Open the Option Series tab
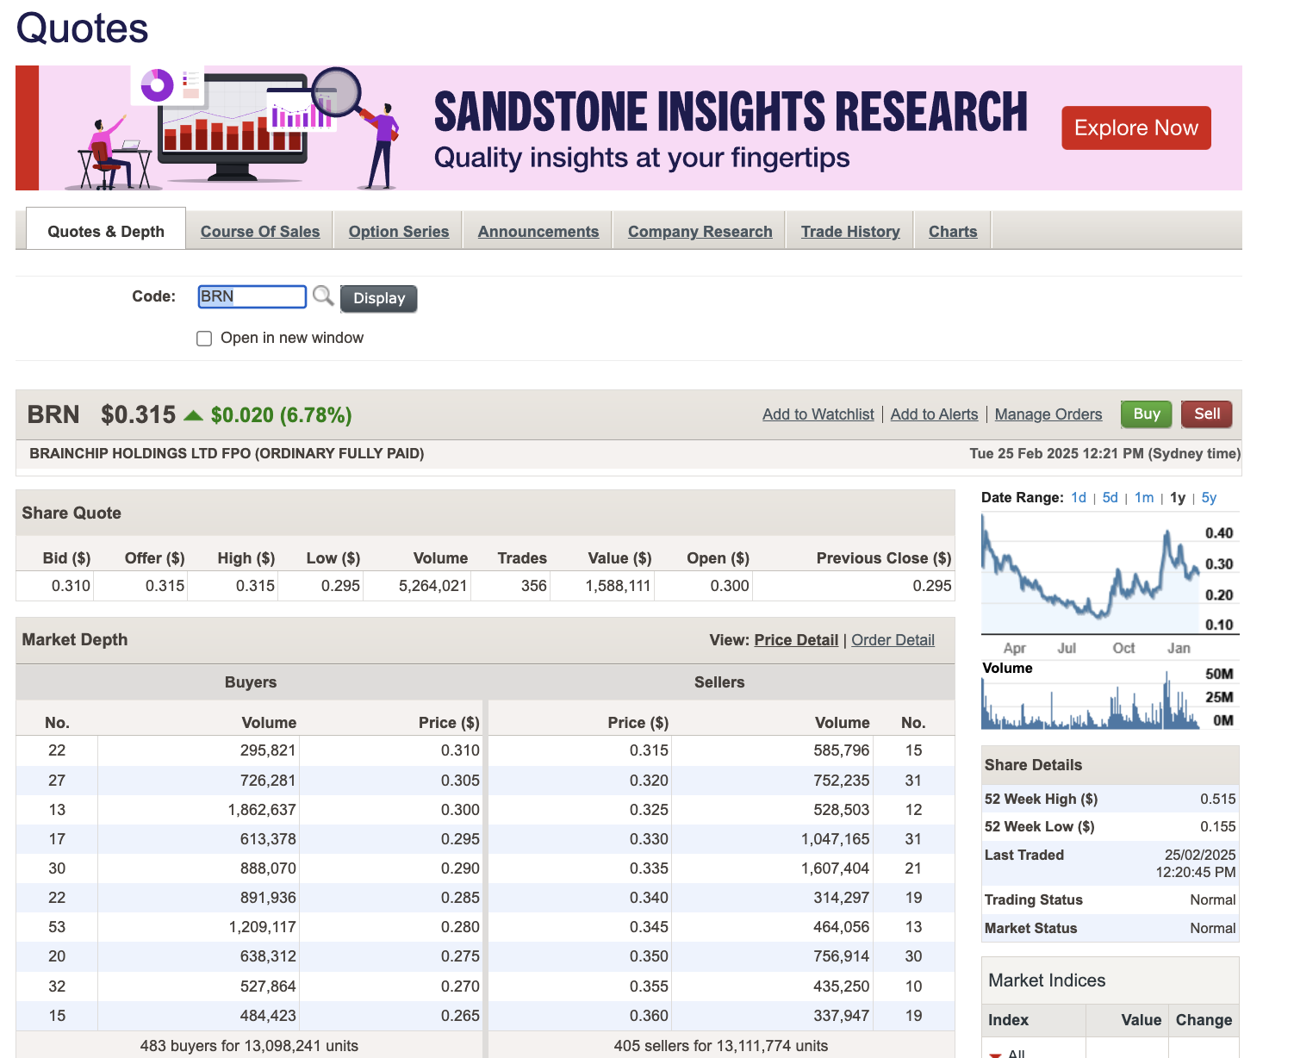This screenshot has width=1294, height=1058. pos(399,231)
